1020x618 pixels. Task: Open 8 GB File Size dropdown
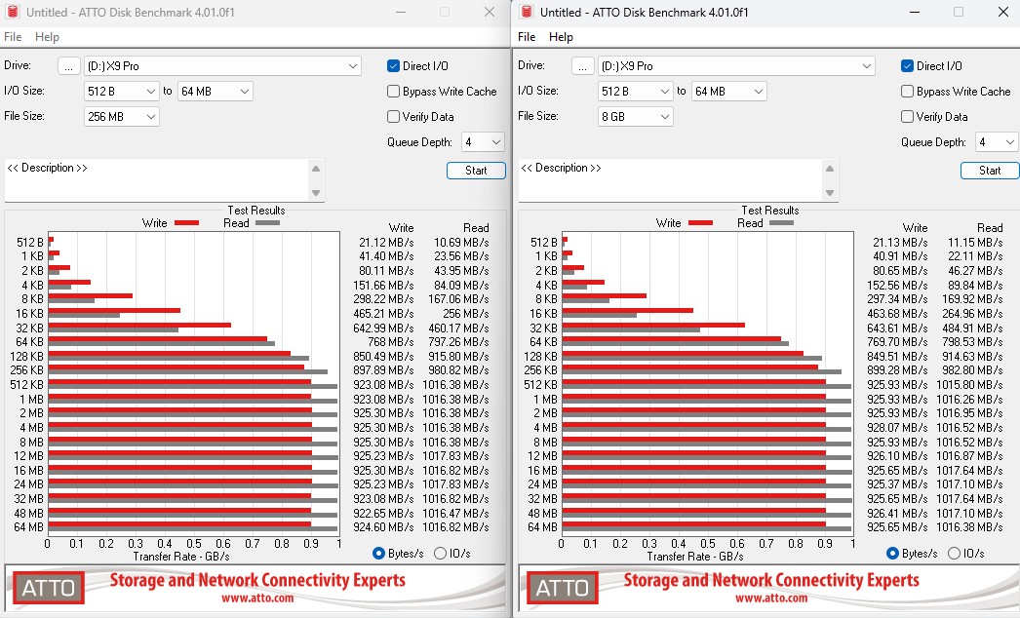(x=635, y=116)
